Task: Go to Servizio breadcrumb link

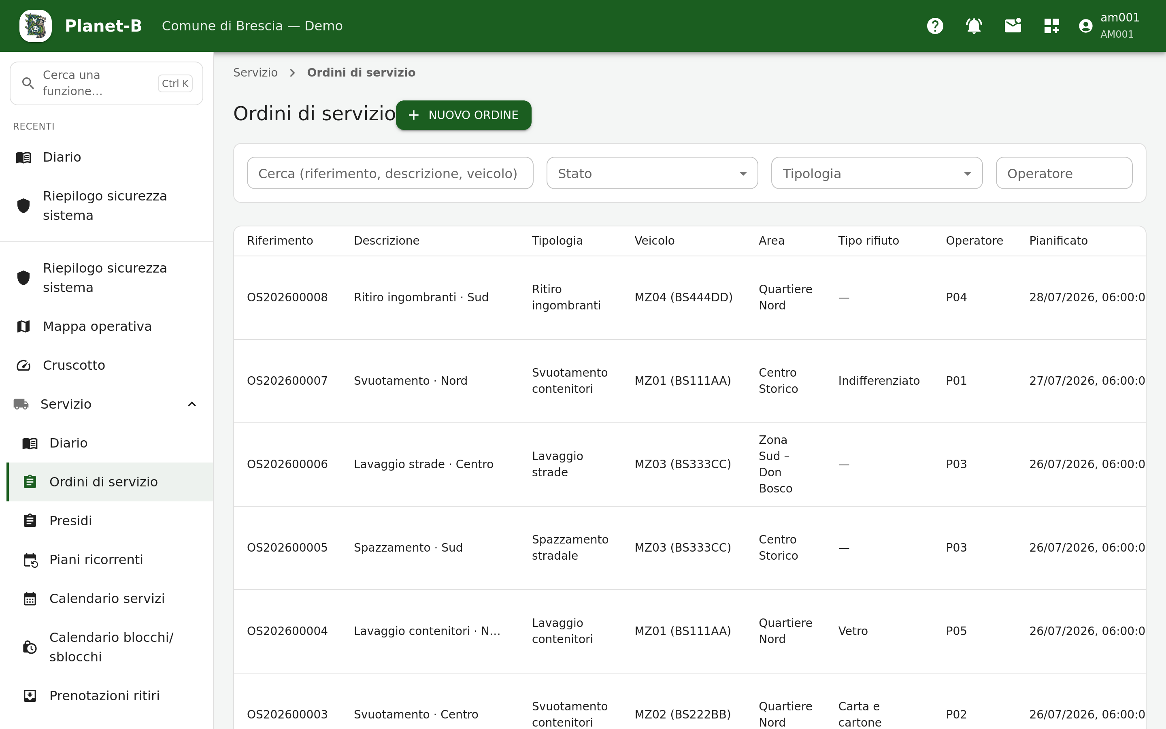Action: click(x=255, y=72)
